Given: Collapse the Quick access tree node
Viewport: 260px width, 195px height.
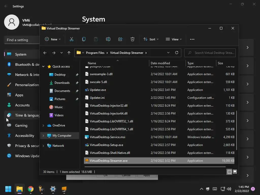Looking at the screenshot, I should pos(43,67).
